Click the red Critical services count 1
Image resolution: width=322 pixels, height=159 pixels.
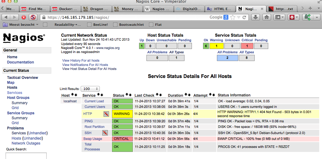(x=247, y=46)
